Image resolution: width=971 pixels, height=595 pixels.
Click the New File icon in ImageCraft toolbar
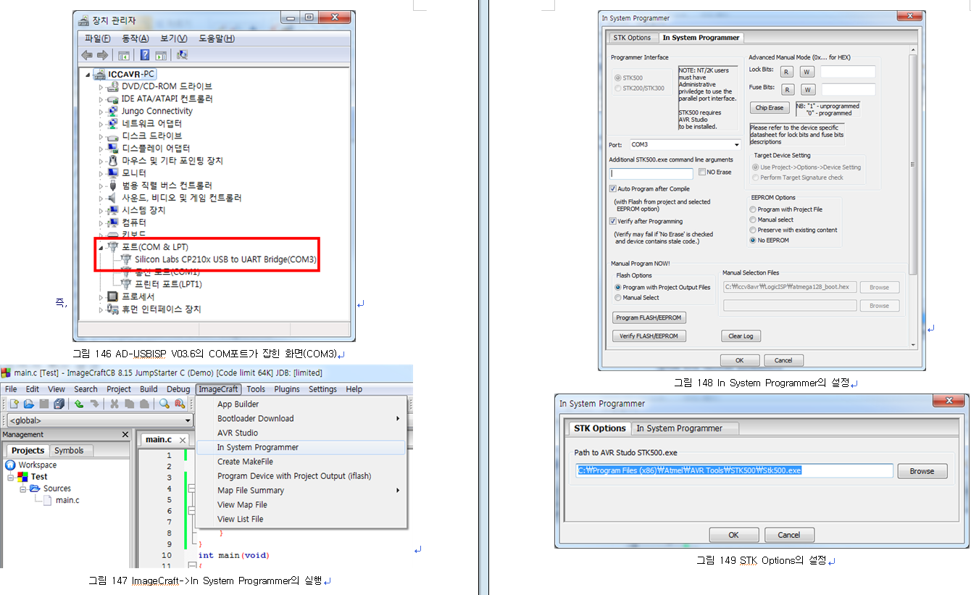point(14,404)
